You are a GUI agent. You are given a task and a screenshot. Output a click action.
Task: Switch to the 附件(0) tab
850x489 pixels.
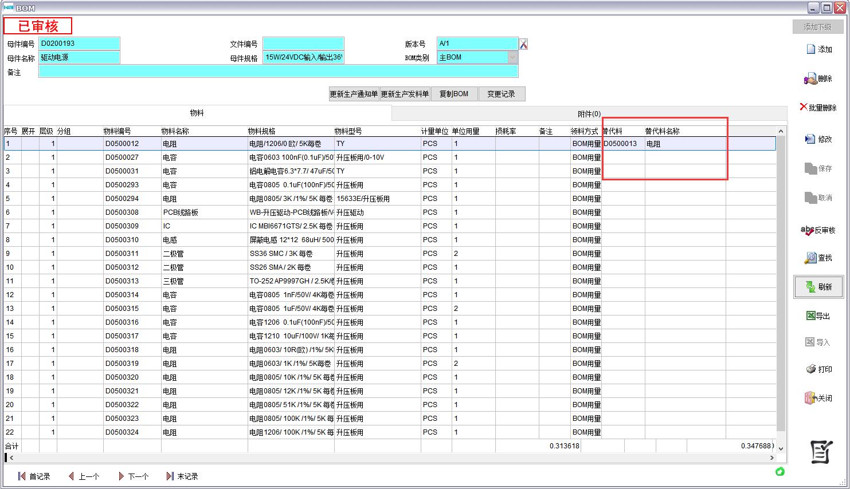pos(589,113)
